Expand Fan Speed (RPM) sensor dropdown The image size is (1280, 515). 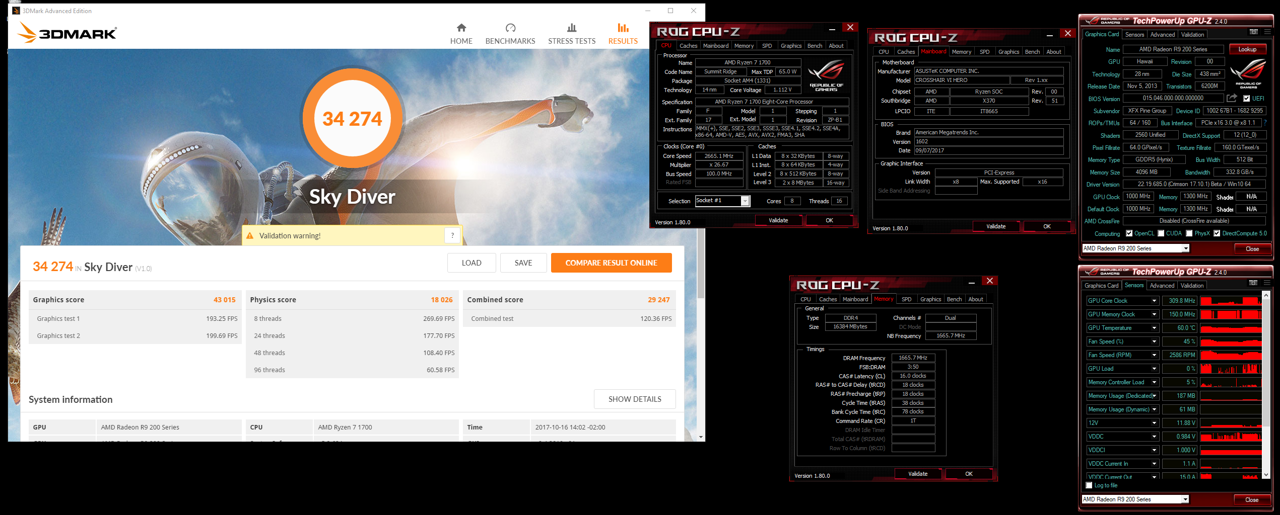pos(1154,355)
